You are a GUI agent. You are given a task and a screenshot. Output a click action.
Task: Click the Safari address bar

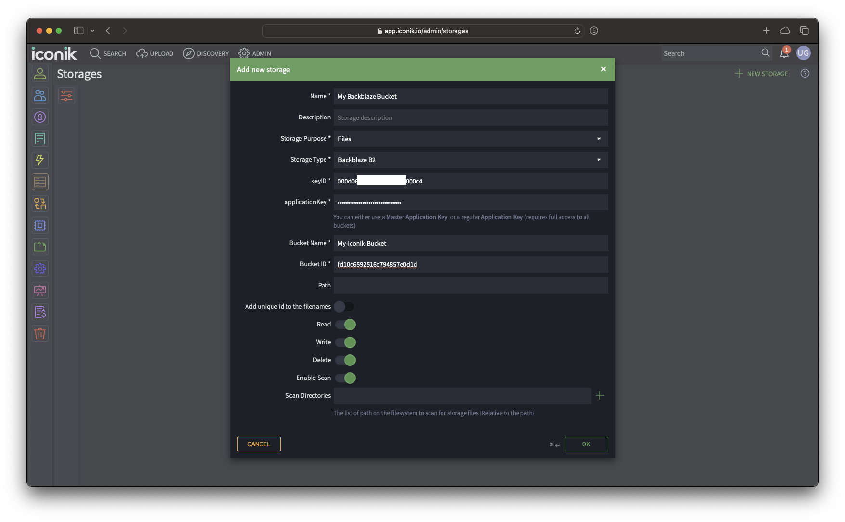click(422, 31)
